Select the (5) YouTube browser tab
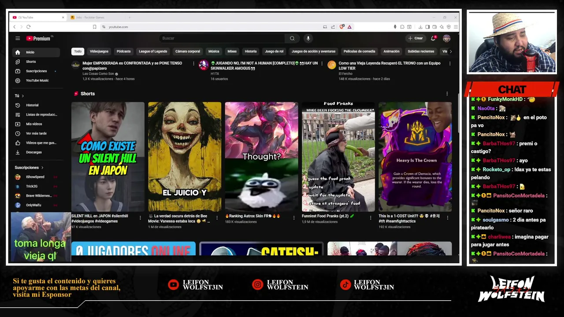Viewport: 564px width, 317px height. [x=37, y=17]
